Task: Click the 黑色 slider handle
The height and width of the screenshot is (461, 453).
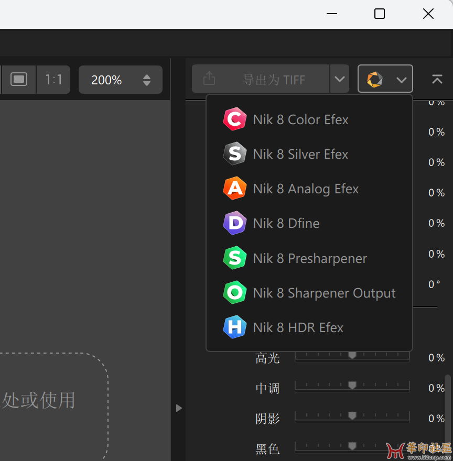Action: click(352, 446)
